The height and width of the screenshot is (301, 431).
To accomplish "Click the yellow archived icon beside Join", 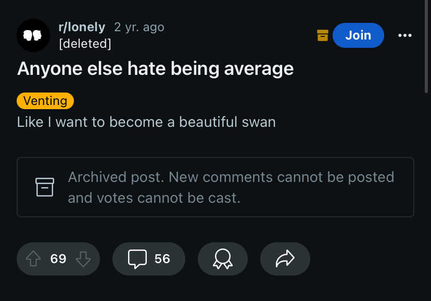I will click(323, 35).
